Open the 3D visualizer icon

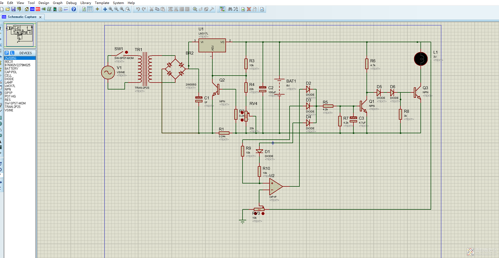point(44,9)
